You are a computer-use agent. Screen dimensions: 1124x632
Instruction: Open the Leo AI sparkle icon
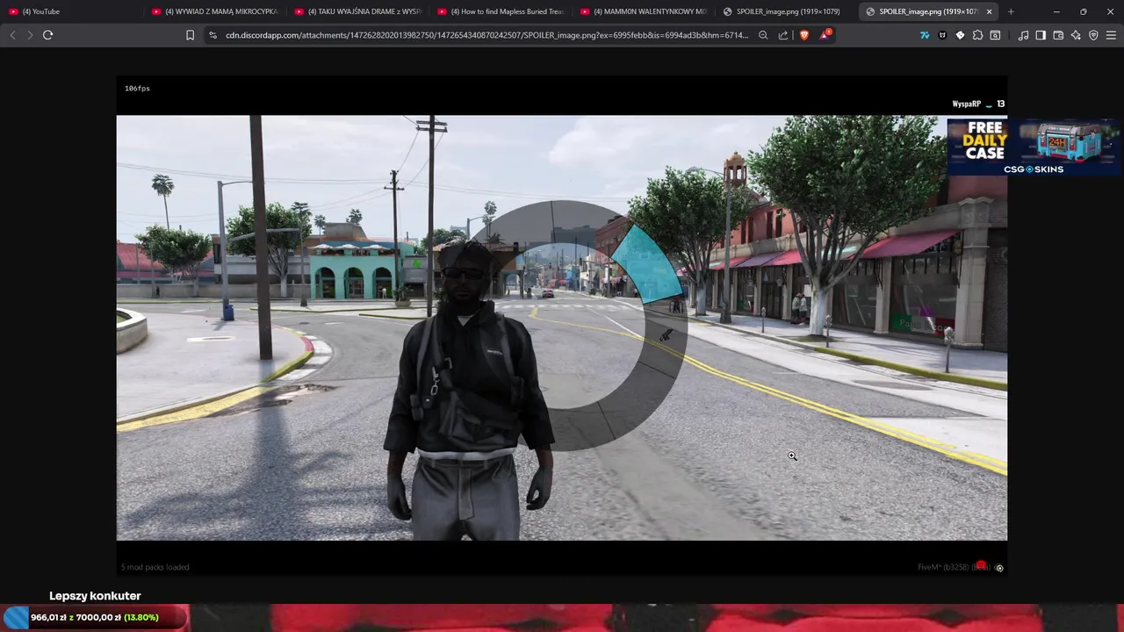[x=1076, y=35]
